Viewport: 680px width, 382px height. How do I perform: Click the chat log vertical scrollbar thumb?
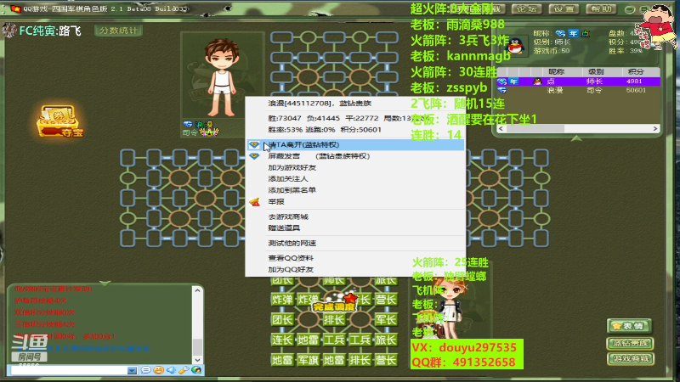coord(197,346)
